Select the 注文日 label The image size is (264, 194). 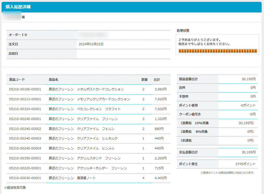(13, 44)
